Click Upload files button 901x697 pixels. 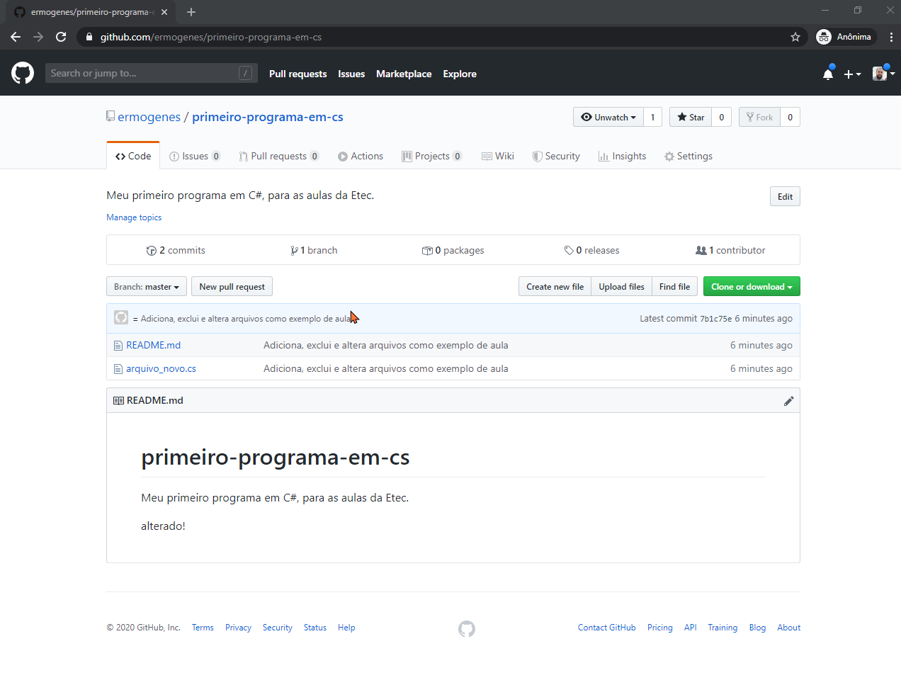coord(621,286)
